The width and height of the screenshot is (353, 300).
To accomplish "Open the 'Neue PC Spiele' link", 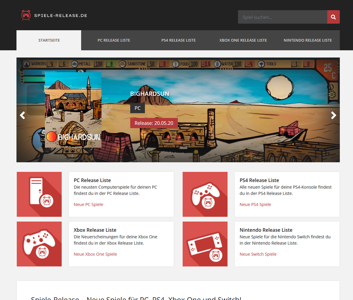I will tap(89, 204).
